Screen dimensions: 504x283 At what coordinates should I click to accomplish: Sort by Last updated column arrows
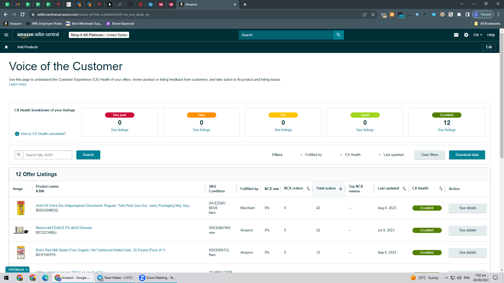[x=404, y=189]
